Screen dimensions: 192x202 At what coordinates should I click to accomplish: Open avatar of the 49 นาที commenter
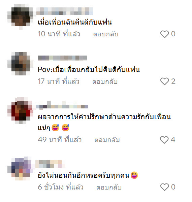pyautogui.click(x=20, y=110)
